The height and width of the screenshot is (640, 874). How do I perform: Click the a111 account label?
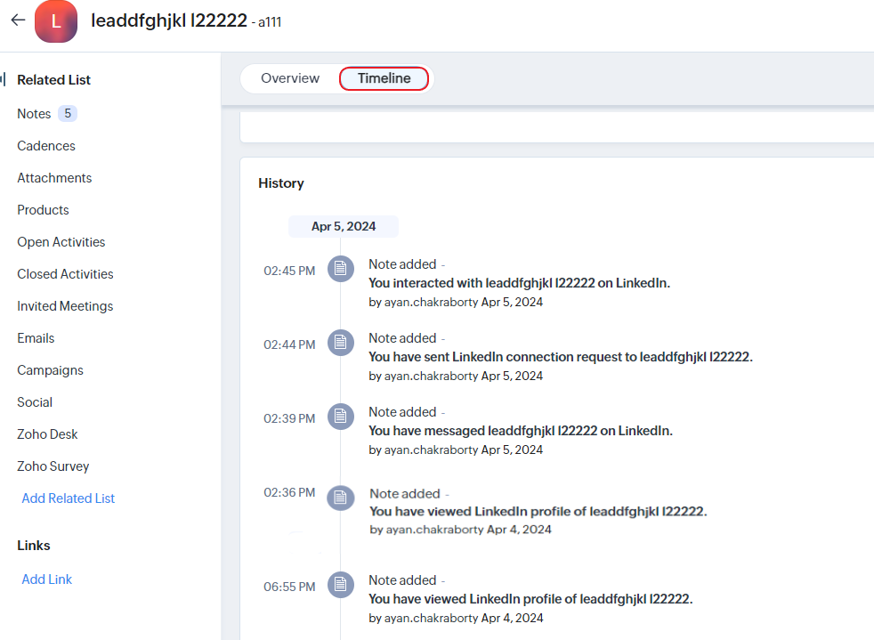[270, 22]
